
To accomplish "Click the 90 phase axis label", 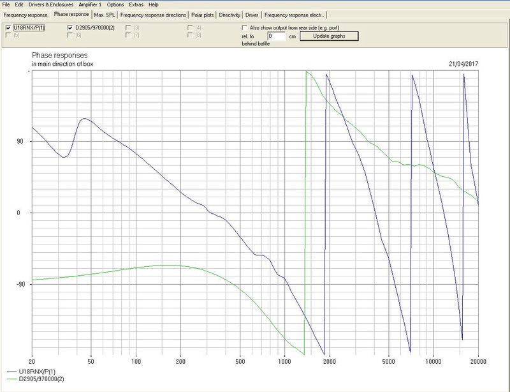I will point(20,142).
